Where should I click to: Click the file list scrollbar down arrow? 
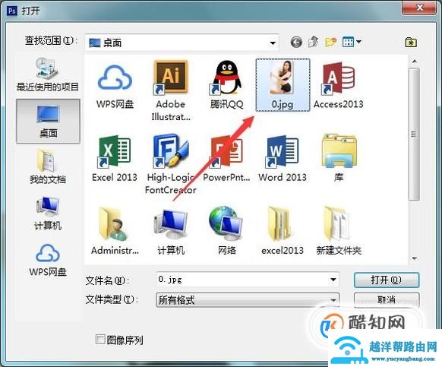414,258
